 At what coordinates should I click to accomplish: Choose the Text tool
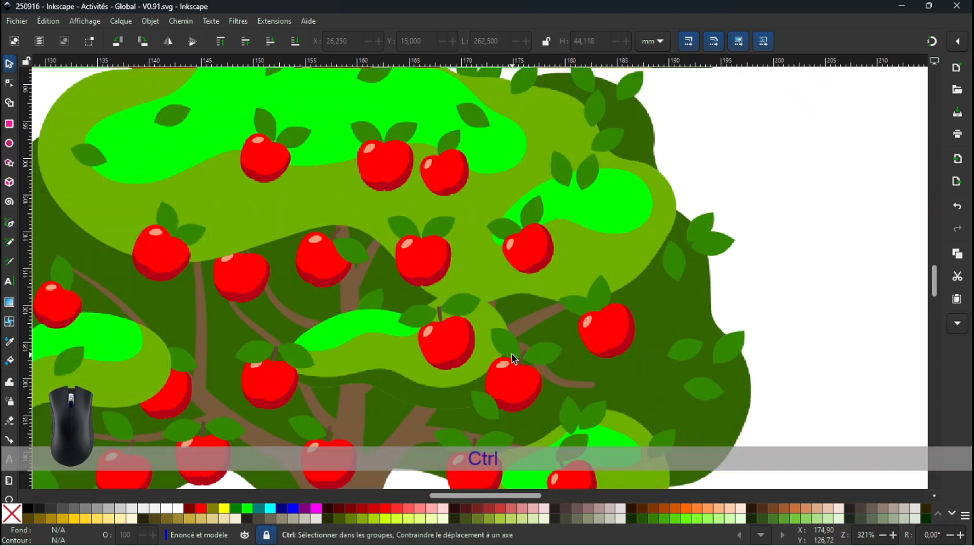click(10, 282)
